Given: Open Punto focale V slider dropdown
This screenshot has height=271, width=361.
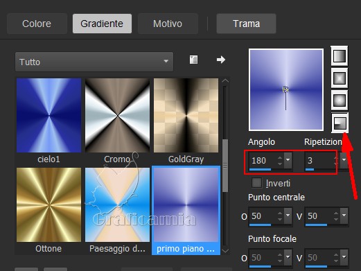Looking at the screenshot, I should click(x=344, y=257).
